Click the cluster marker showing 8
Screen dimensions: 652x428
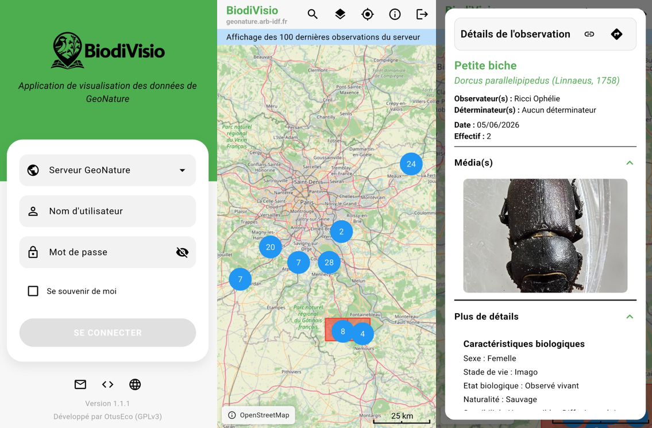pos(342,331)
